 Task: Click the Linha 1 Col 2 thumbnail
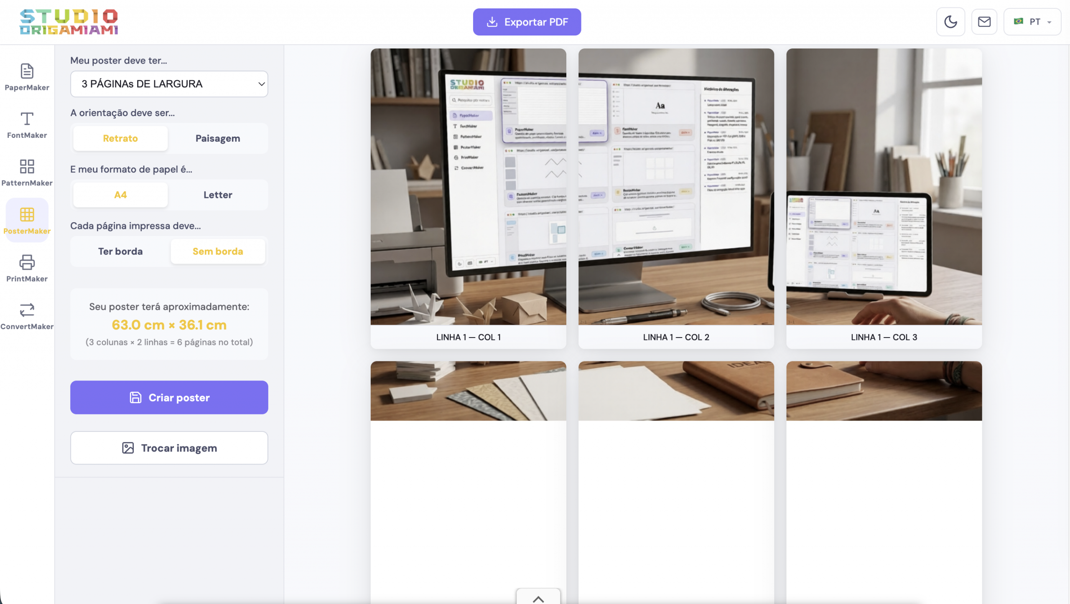pyautogui.click(x=676, y=187)
